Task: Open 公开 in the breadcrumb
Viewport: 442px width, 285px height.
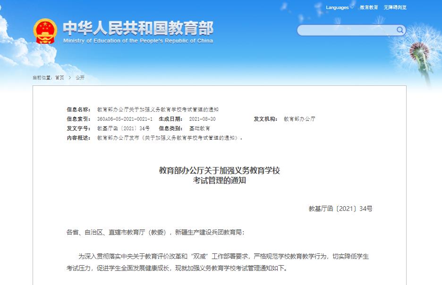Action: tap(80, 77)
